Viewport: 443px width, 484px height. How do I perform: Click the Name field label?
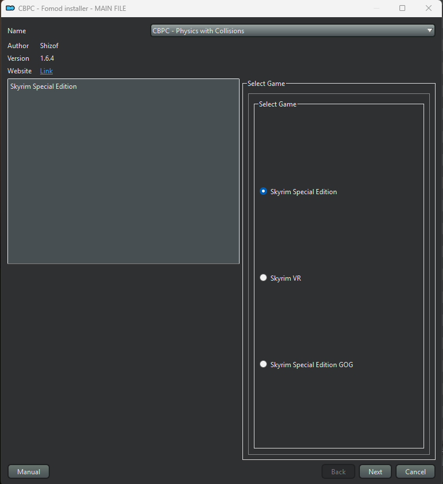pyautogui.click(x=17, y=31)
